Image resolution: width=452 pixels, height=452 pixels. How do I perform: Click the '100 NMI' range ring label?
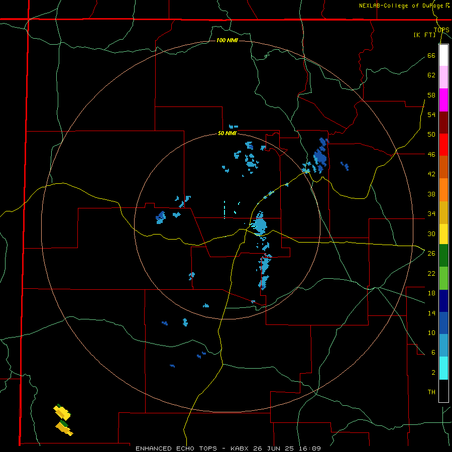coord(227,40)
